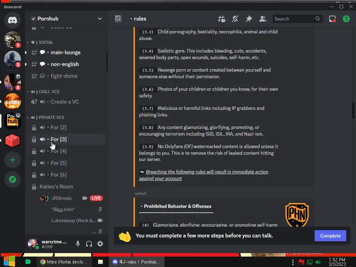Open the statue avatar server with 2 notifications
356x267 pixels.
click(x=13, y=59)
